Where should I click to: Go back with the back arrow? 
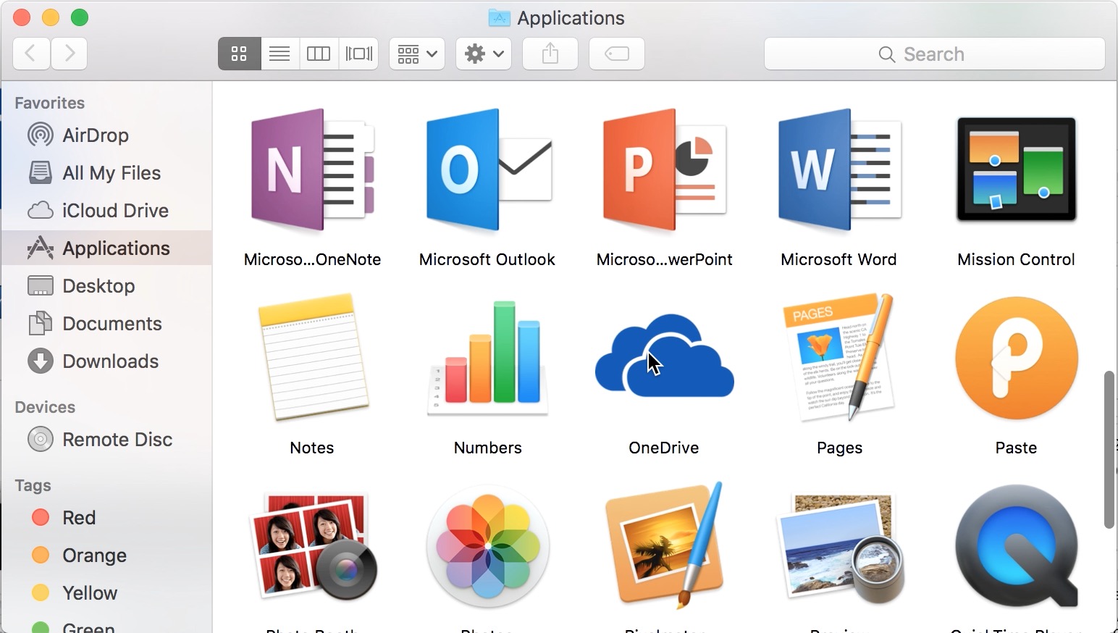[x=31, y=54]
